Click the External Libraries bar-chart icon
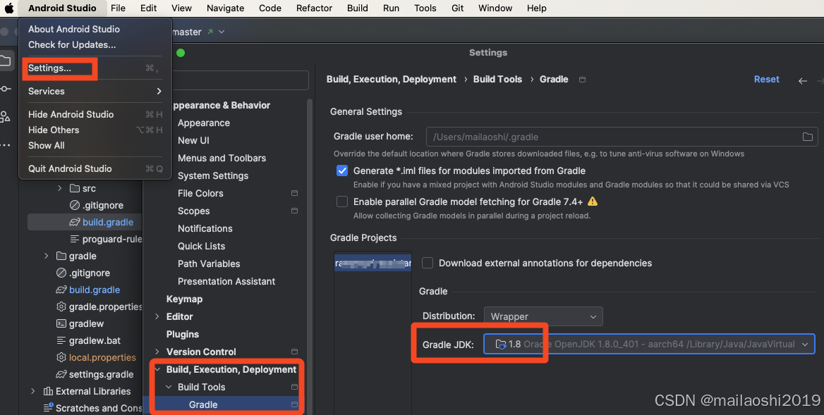824x415 pixels. (x=49, y=391)
